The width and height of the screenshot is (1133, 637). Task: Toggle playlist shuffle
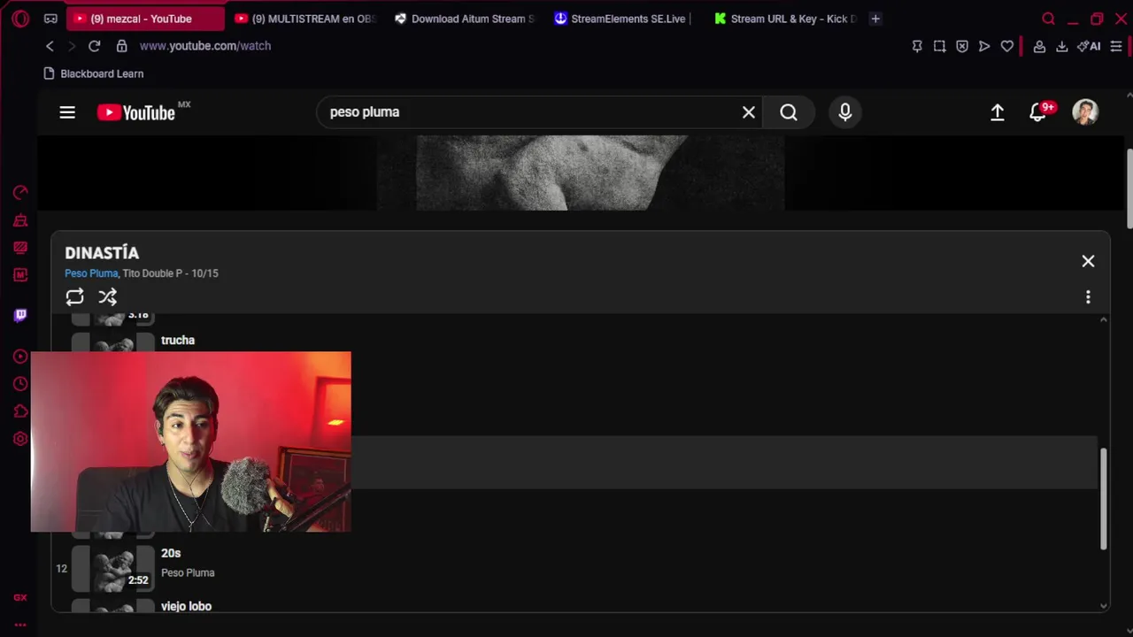coord(108,297)
